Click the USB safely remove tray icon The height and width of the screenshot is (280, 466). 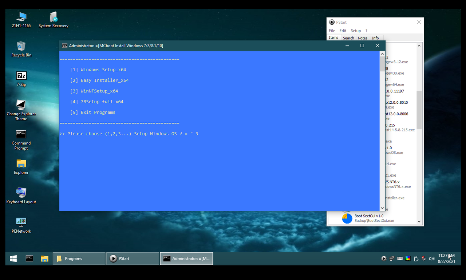[x=416, y=259]
